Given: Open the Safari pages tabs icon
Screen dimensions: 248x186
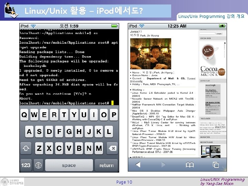Looking at the screenshot, I should click(216, 165).
